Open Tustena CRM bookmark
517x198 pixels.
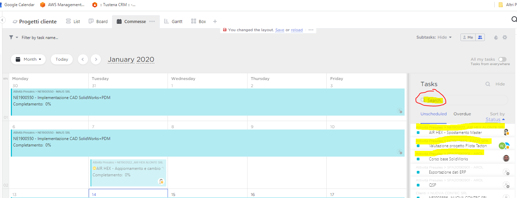coord(114,5)
